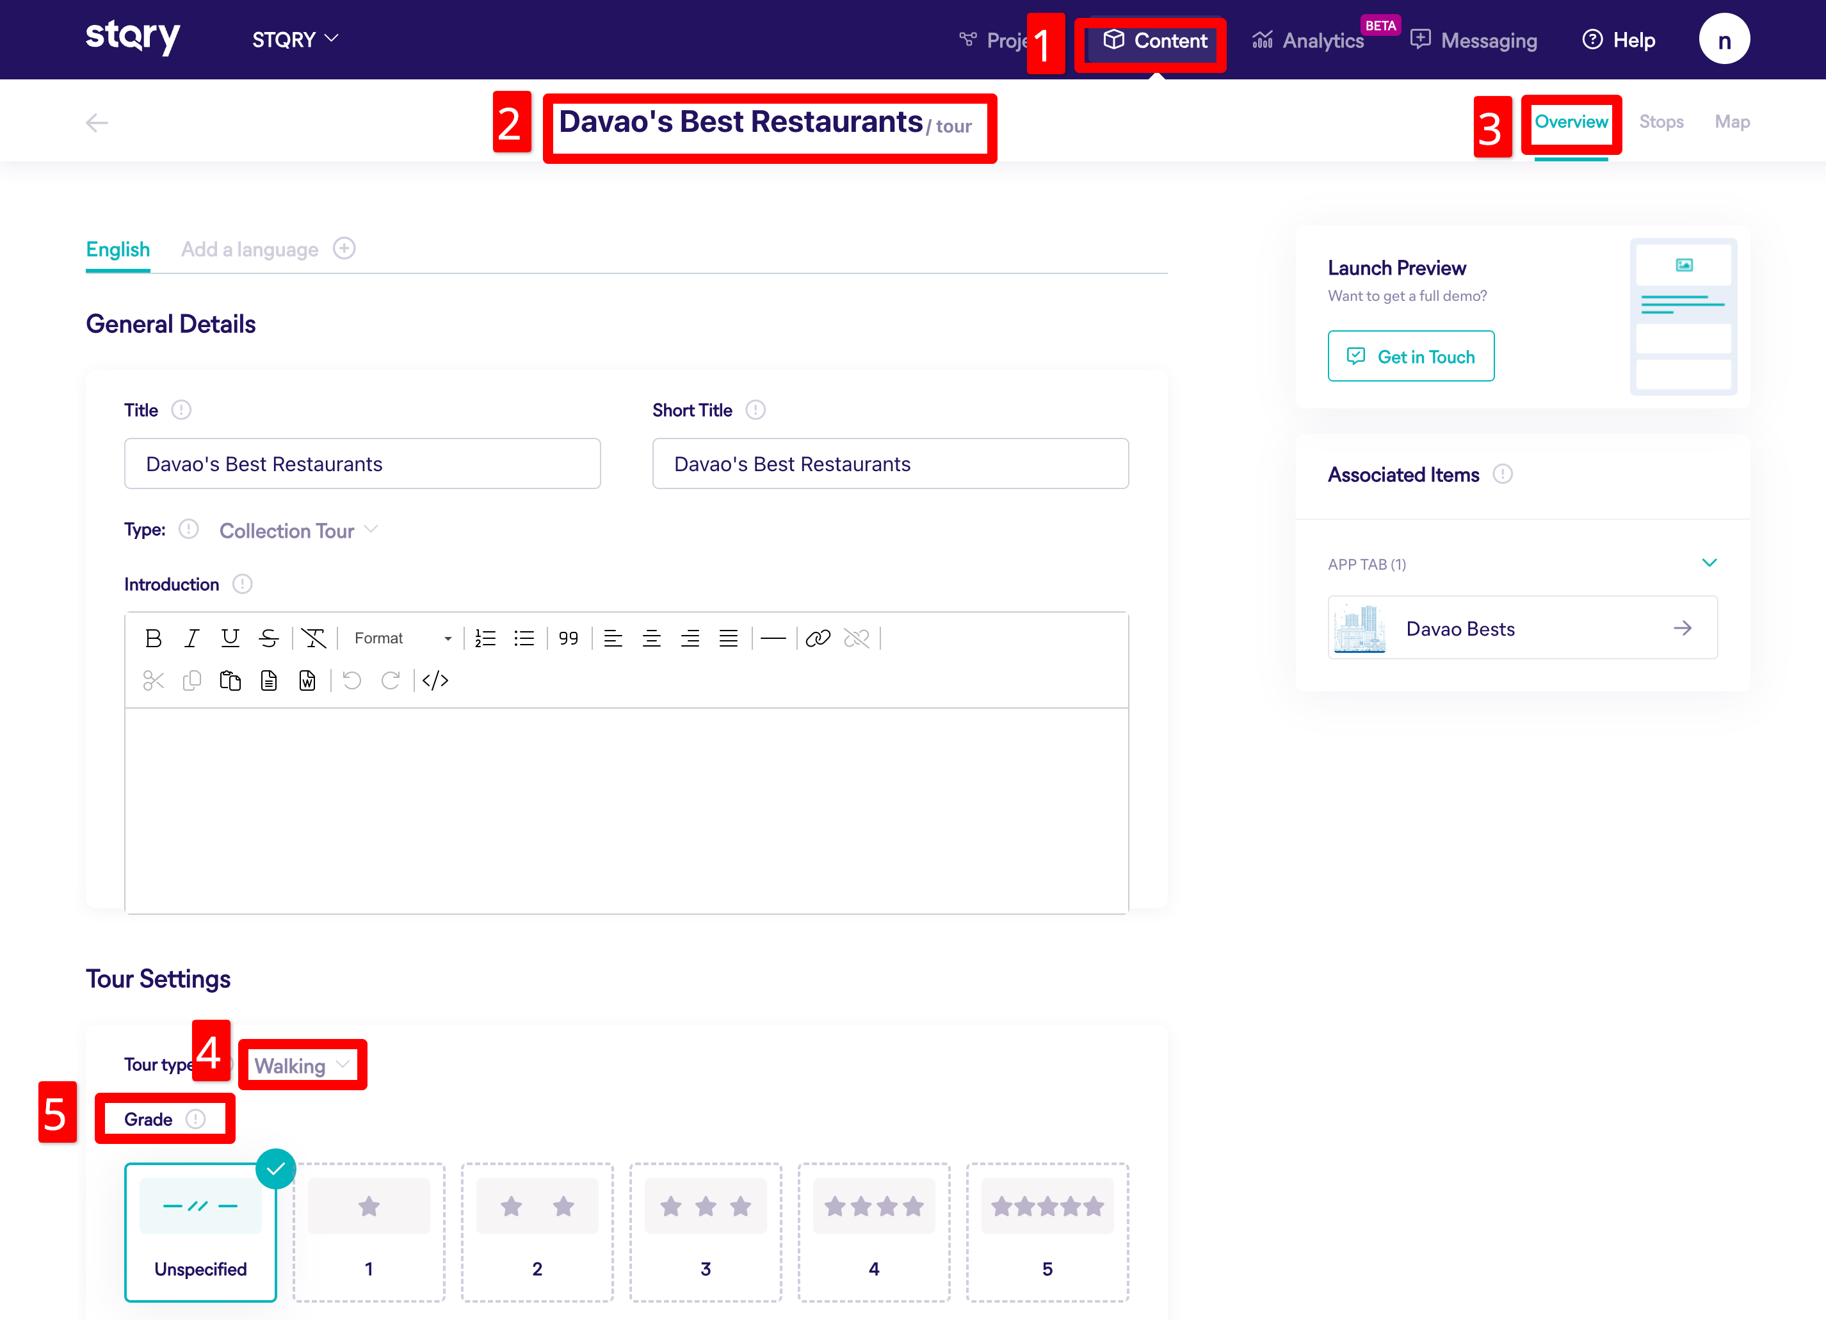Select the 5-star grade option
Screen dimensions: 1826x1320
click(x=1047, y=1232)
